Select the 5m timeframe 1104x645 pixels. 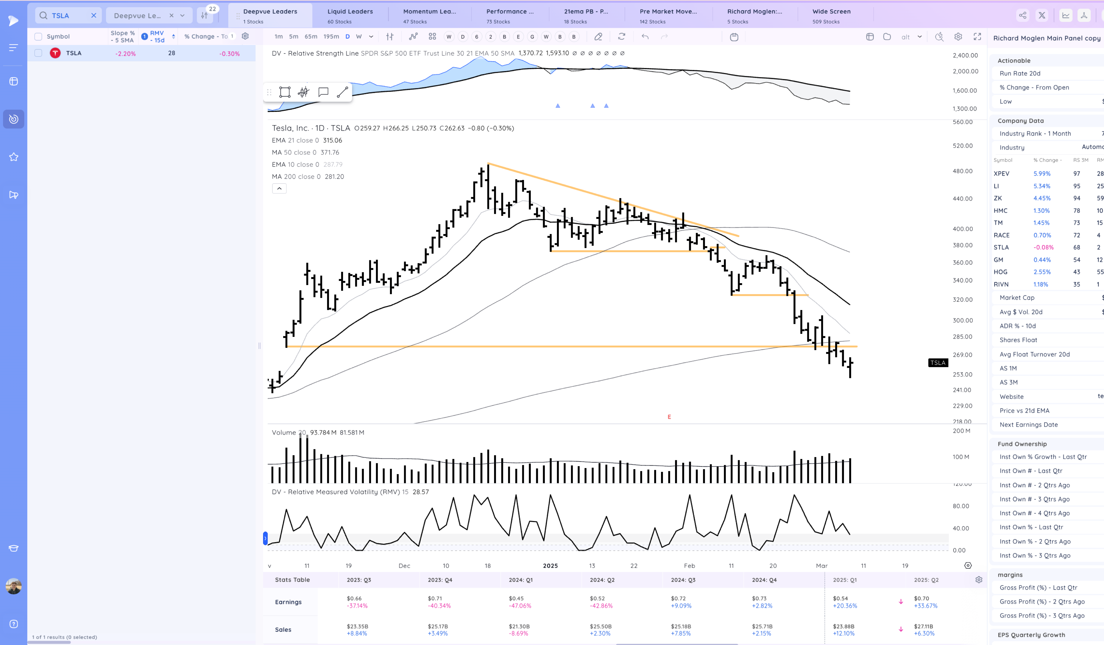[293, 37]
